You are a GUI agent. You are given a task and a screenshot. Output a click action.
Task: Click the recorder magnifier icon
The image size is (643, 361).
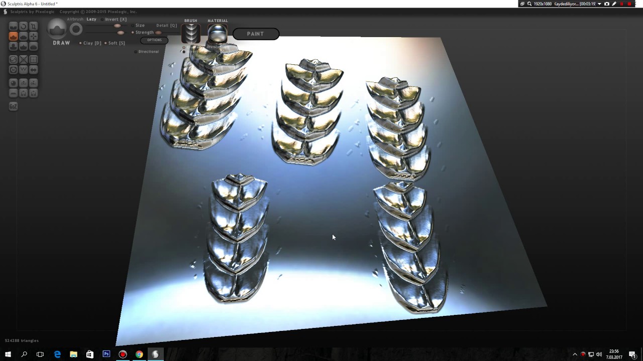[529, 4]
